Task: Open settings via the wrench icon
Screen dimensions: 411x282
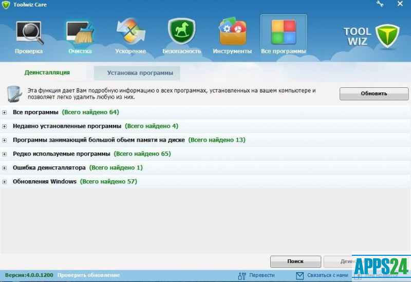Action: [x=380, y=4]
